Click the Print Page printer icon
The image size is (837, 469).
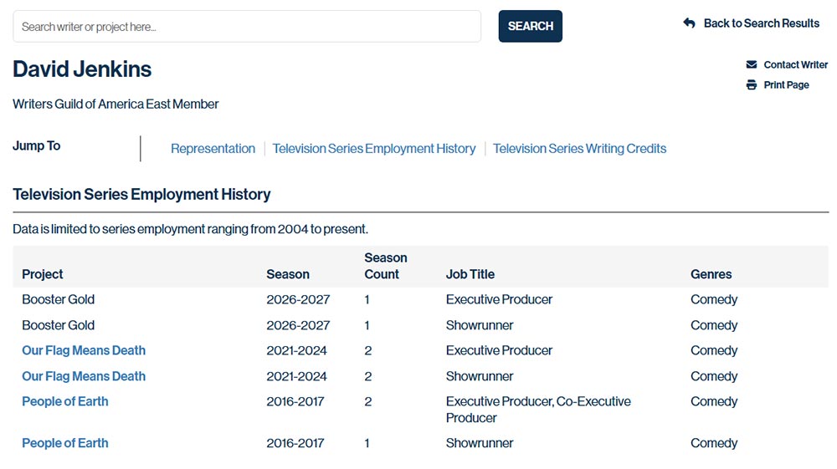point(751,84)
